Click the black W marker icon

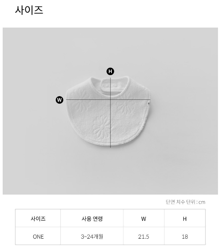pos(59,99)
